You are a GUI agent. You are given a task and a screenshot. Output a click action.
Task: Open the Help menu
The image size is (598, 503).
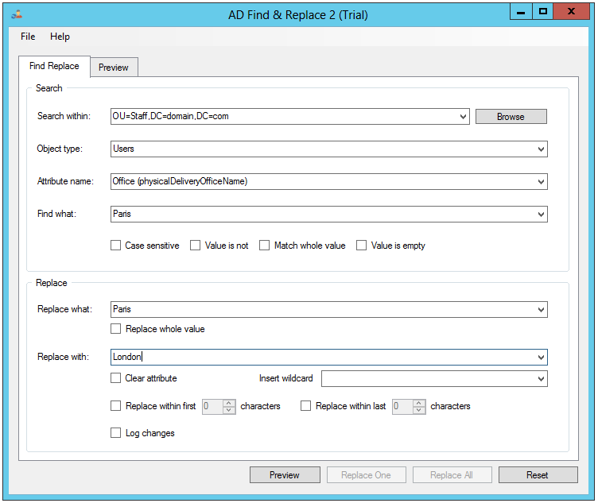point(60,37)
